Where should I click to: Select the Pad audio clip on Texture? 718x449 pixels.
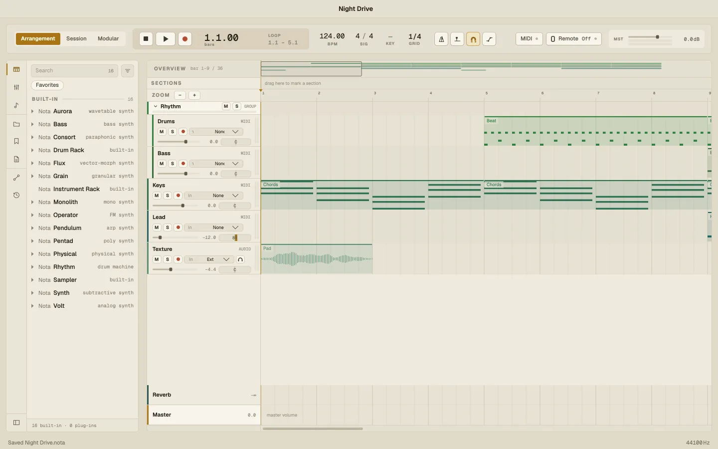(317, 259)
